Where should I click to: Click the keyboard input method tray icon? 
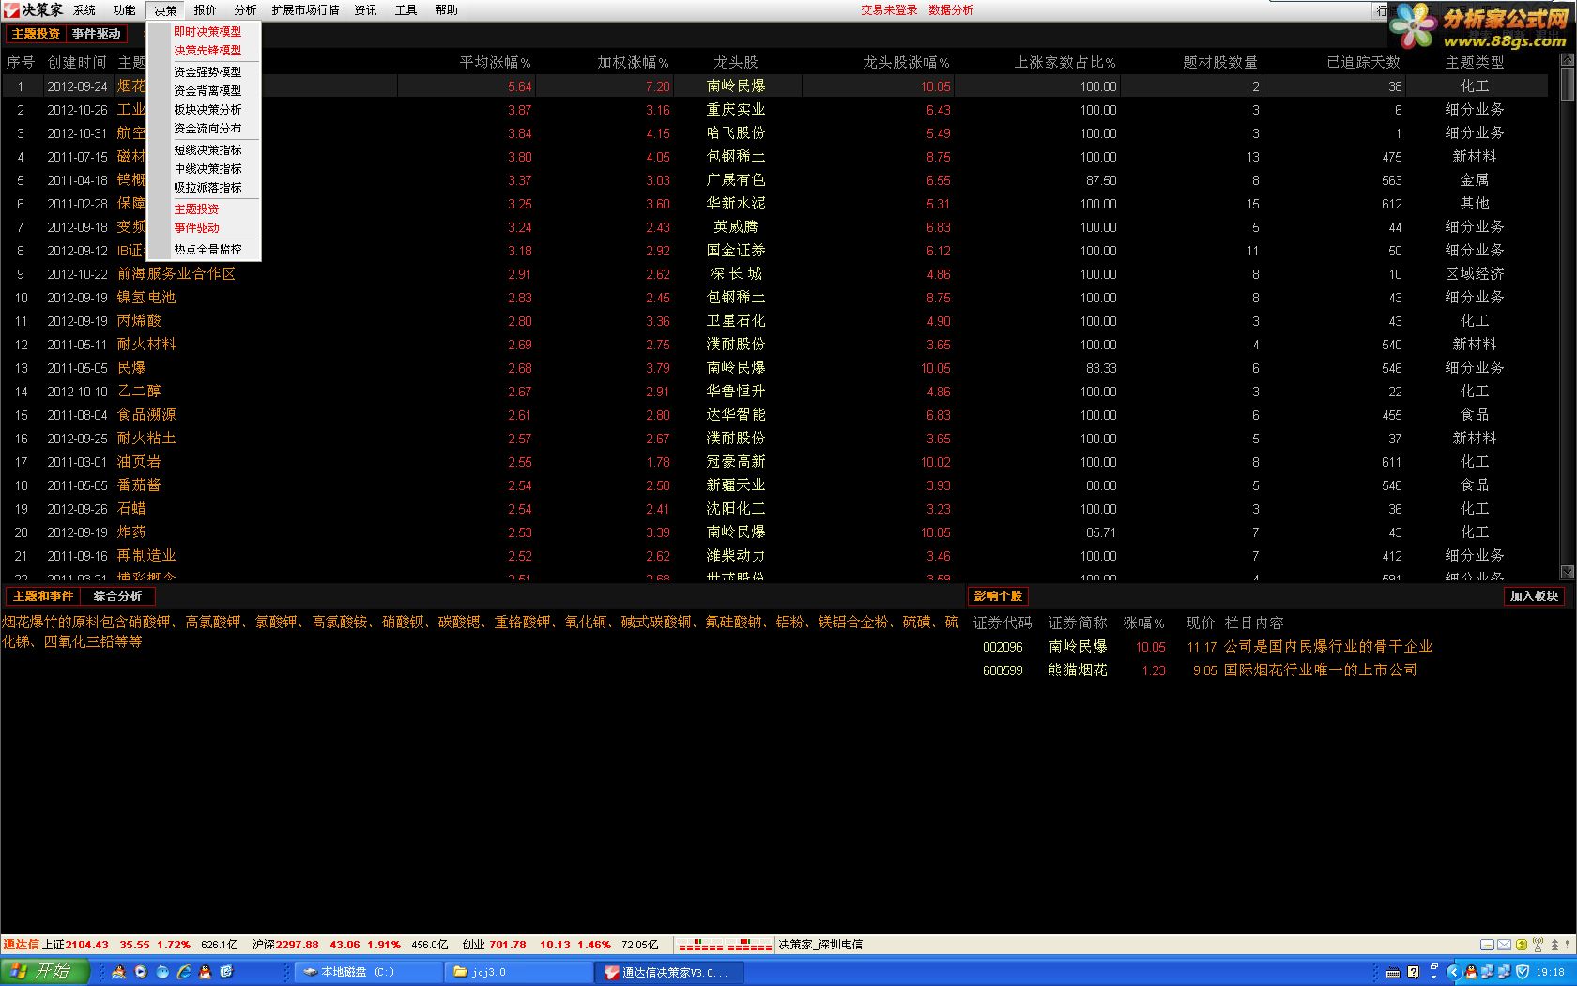tap(1393, 973)
